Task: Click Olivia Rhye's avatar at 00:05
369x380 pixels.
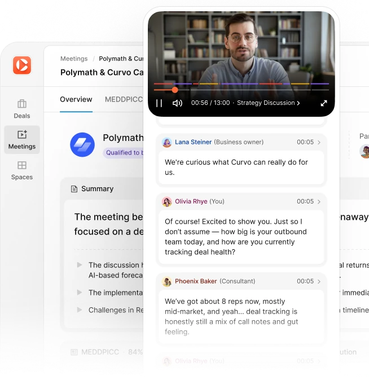Action: click(x=167, y=202)
